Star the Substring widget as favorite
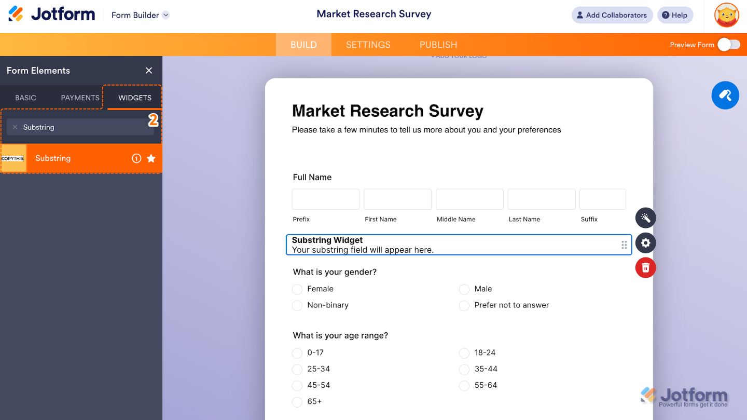747x420 pixels. point(151,158)
